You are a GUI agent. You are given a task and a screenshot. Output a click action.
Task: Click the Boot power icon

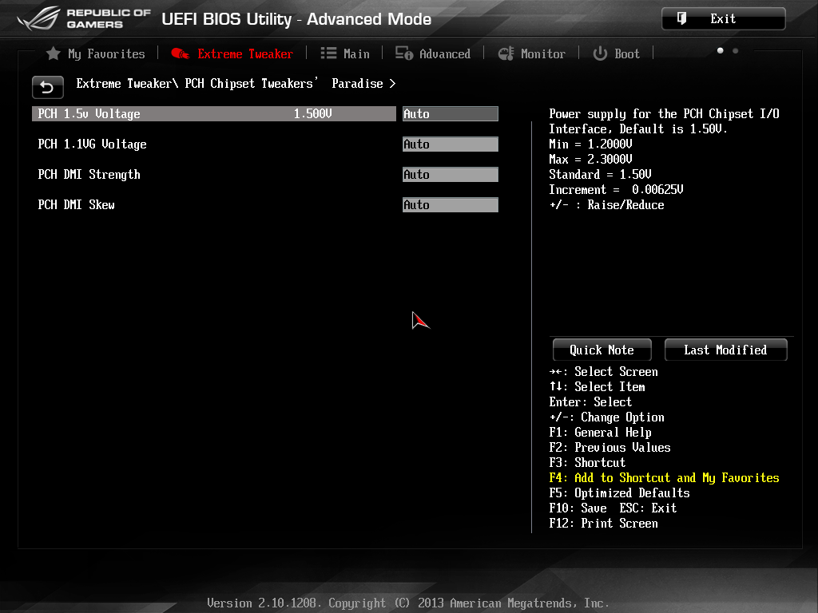tap(600, 53)
